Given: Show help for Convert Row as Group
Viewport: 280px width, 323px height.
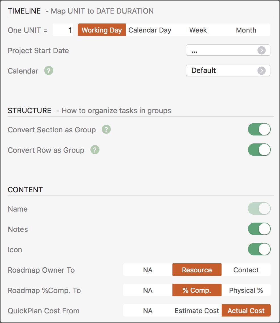Looking at the screenshot, I should point(95,150).
